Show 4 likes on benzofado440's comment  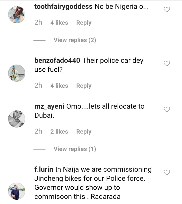(x=59, y=86)
